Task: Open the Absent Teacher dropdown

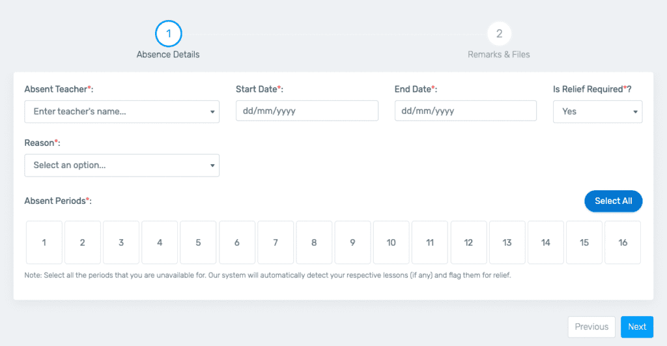Action: pos(122,111)
